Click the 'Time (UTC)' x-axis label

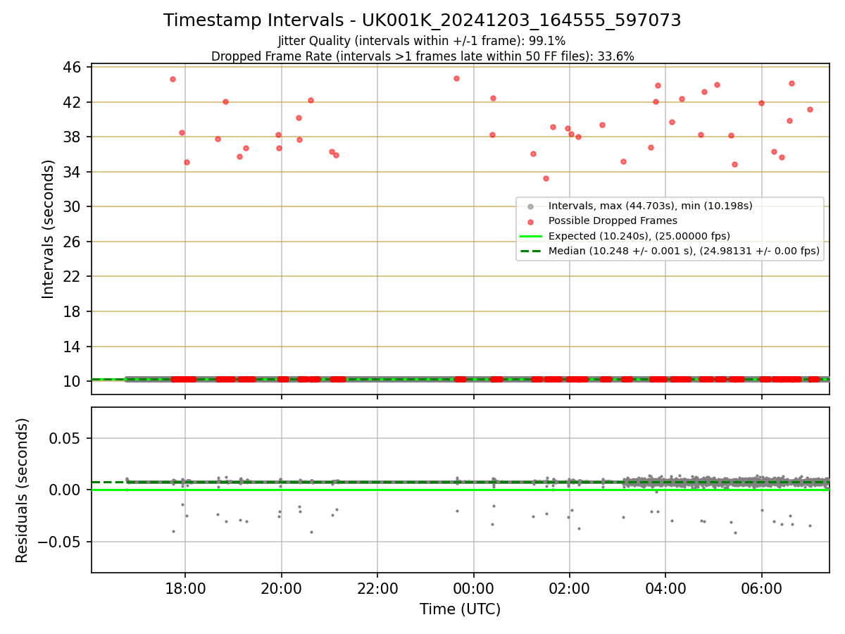tap(461, 609)
